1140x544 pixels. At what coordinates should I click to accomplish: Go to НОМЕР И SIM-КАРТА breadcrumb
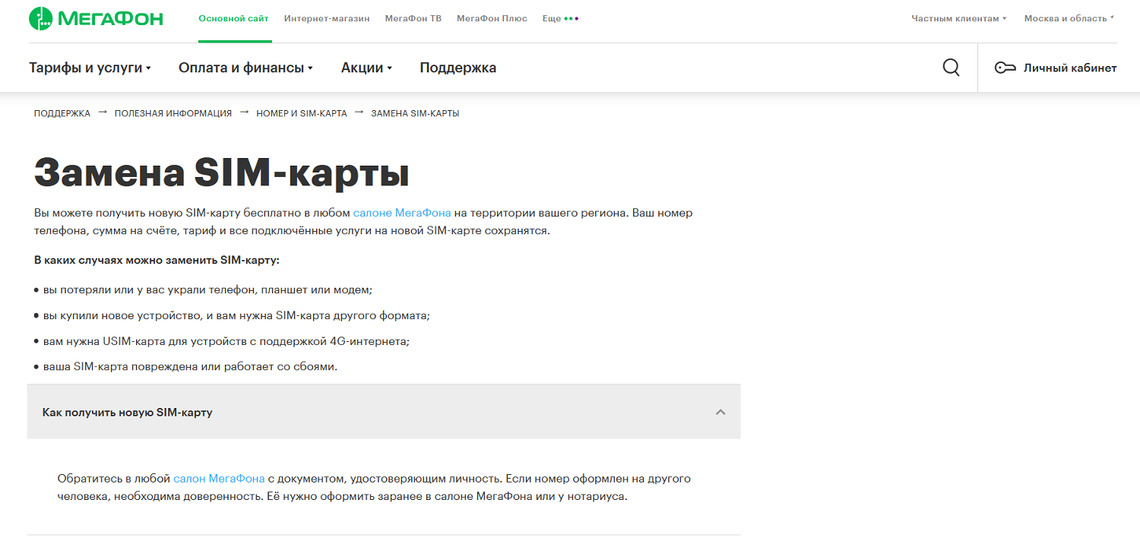302,113
